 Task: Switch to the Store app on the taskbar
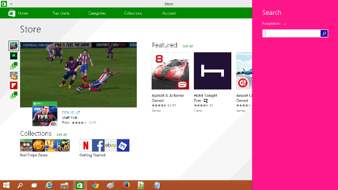[x=80, y=185]
